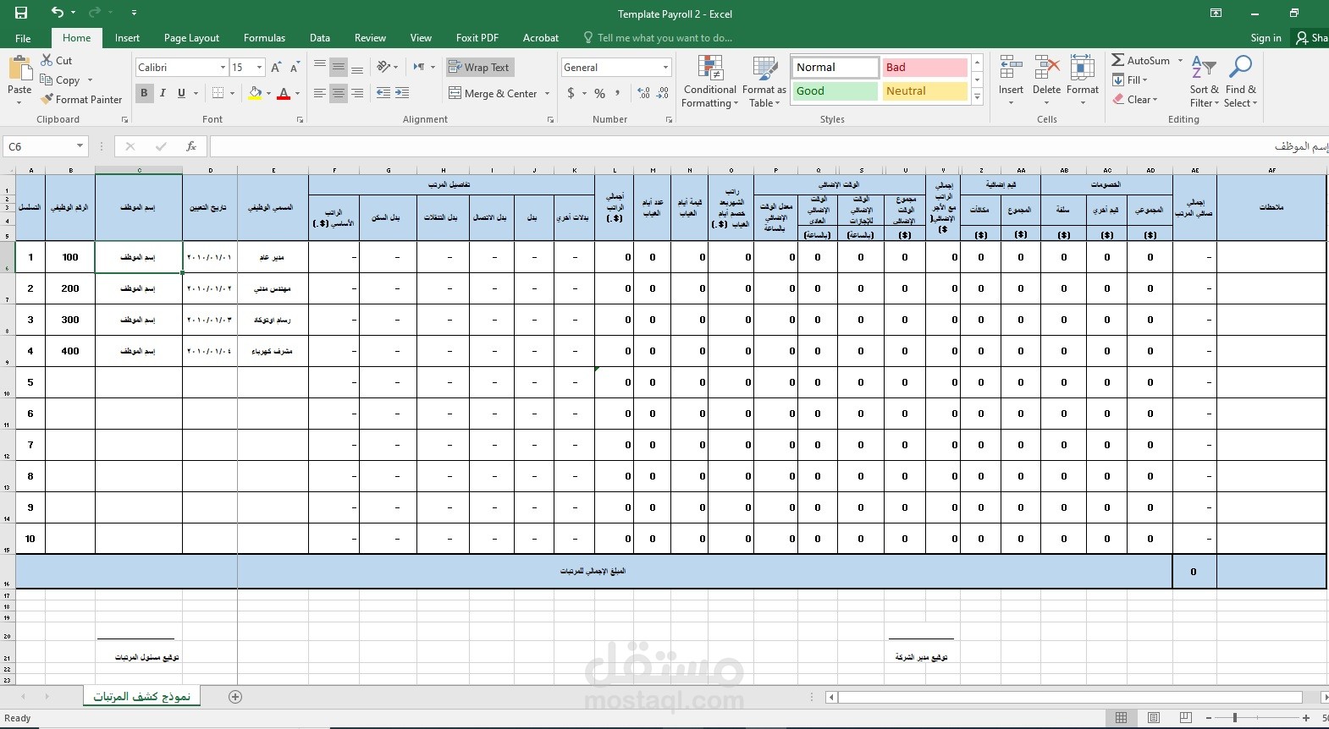Decrease decimal places
1329x729 pixels.
[x=663, y=93]
